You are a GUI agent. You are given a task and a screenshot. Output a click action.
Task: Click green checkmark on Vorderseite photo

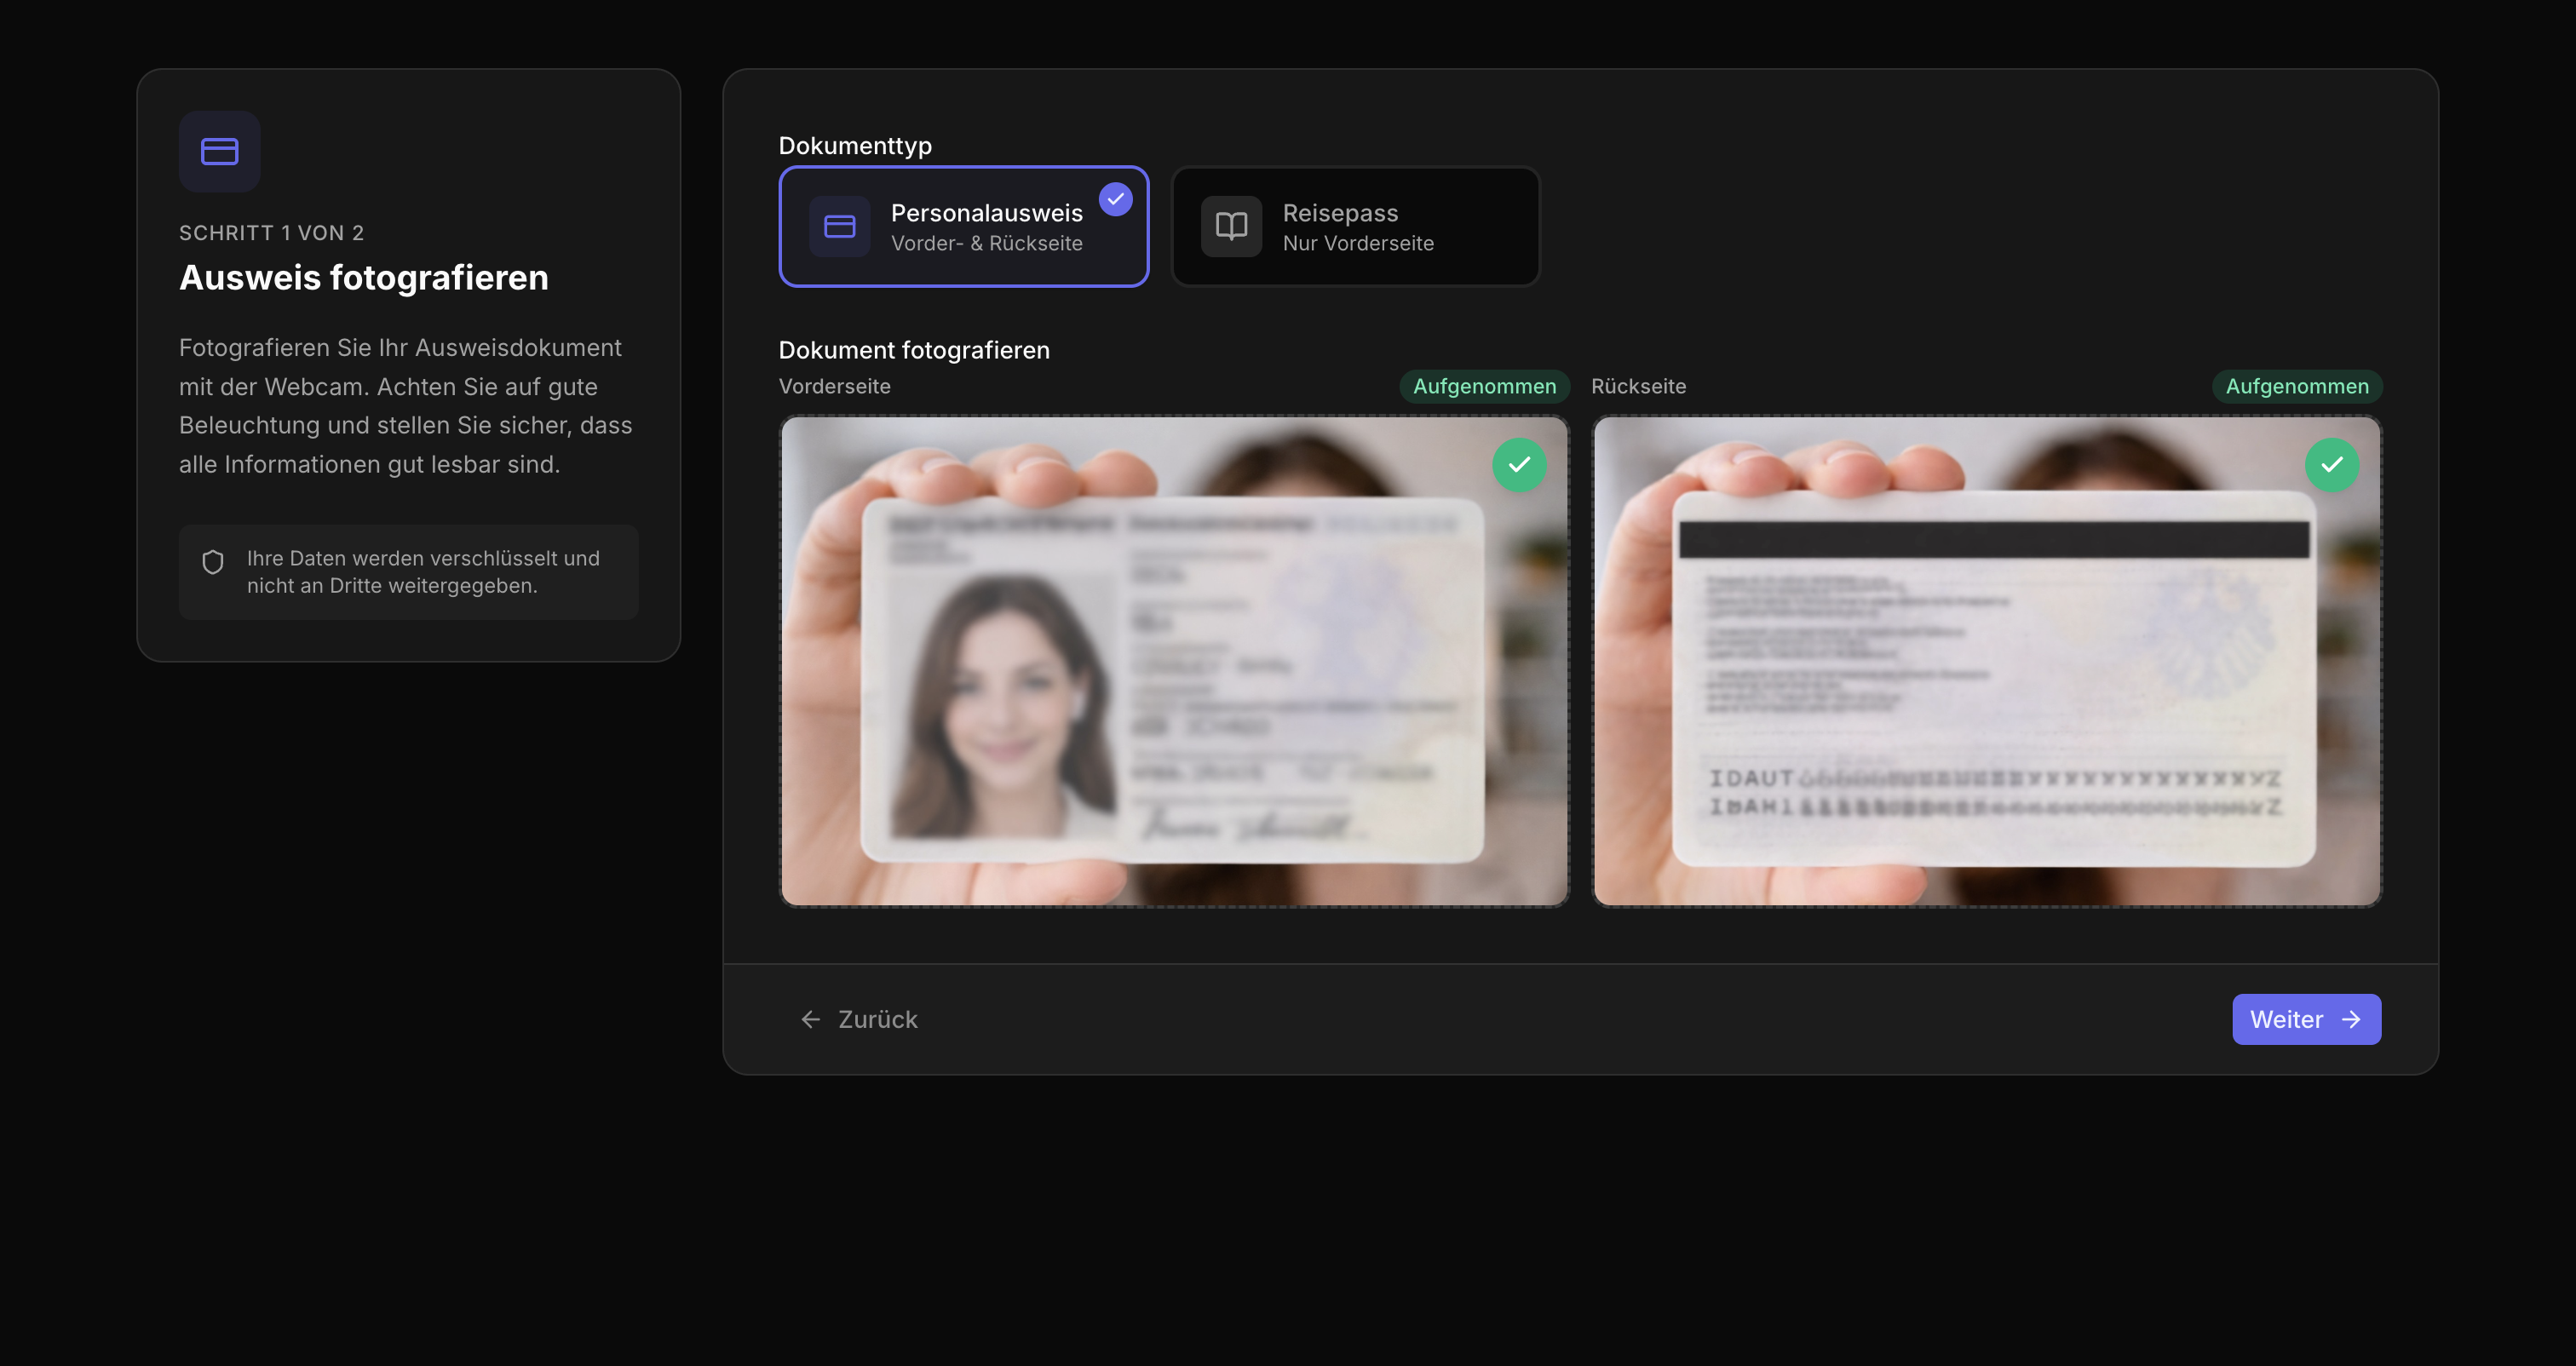coord(1519,464)
